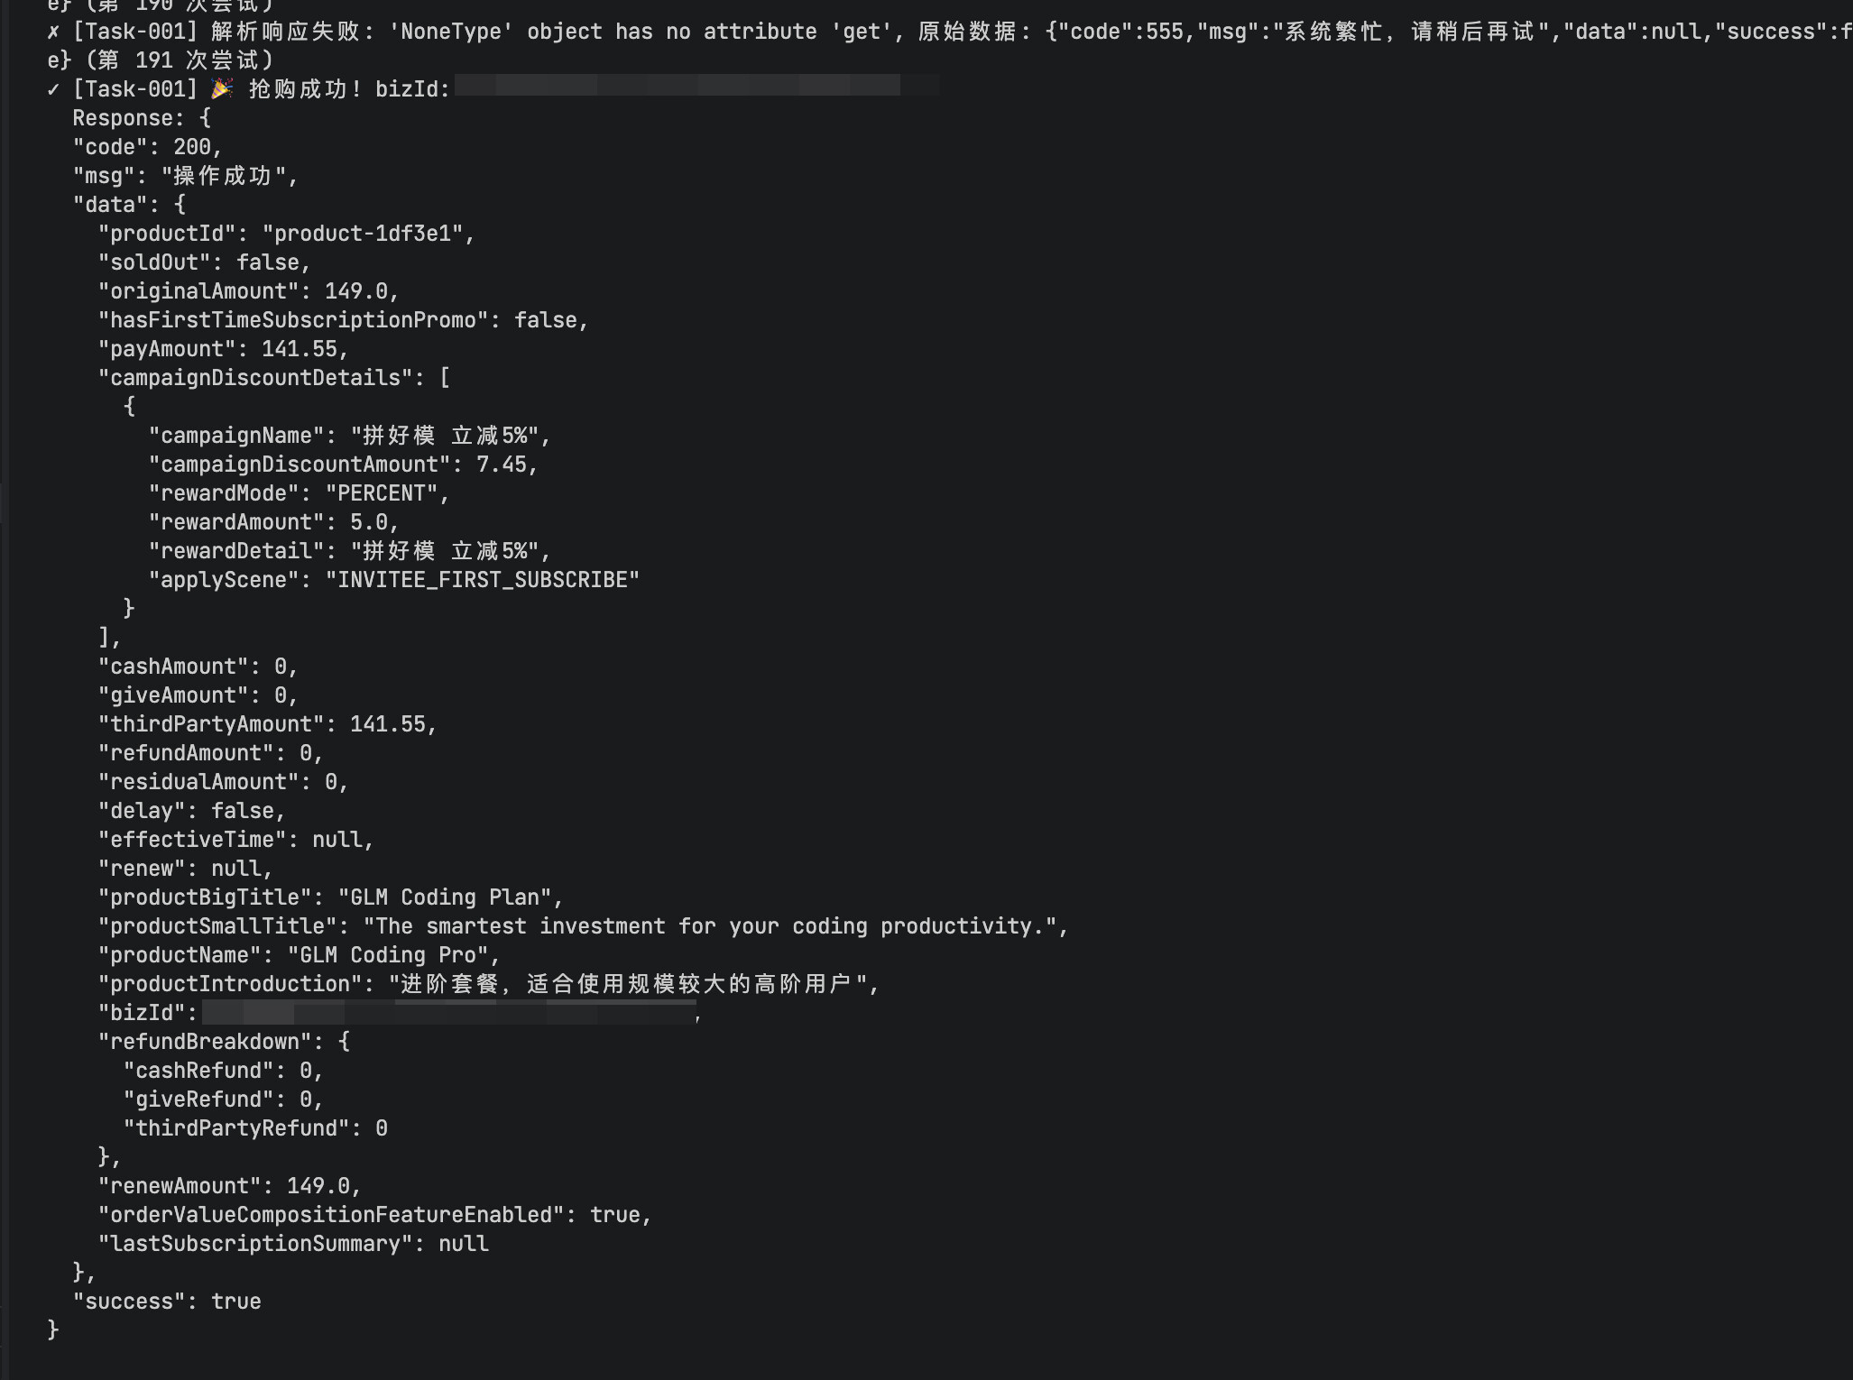1853x1380 pixels.
Task: Click the applyScene value INVITEE_FIRST_SUBSCRIBE
Action: (483, 580)
